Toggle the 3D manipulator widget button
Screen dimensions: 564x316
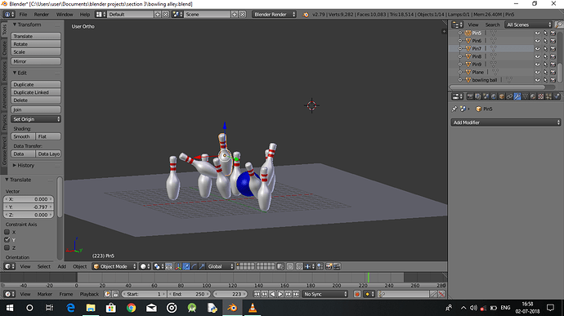178,266
